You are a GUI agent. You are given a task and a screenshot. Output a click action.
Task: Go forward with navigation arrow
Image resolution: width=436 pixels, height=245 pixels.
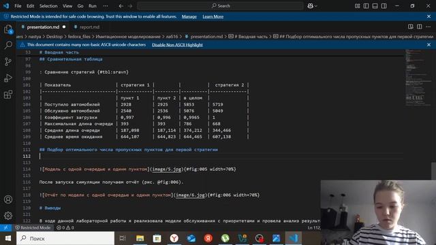tap(130, 6)
